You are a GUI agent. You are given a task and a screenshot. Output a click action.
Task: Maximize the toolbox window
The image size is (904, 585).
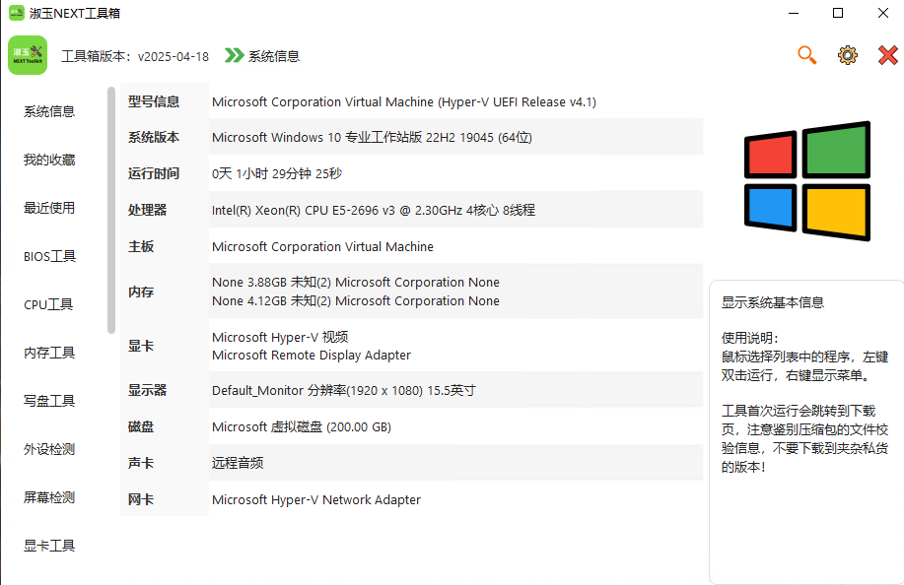pos(838,13)
